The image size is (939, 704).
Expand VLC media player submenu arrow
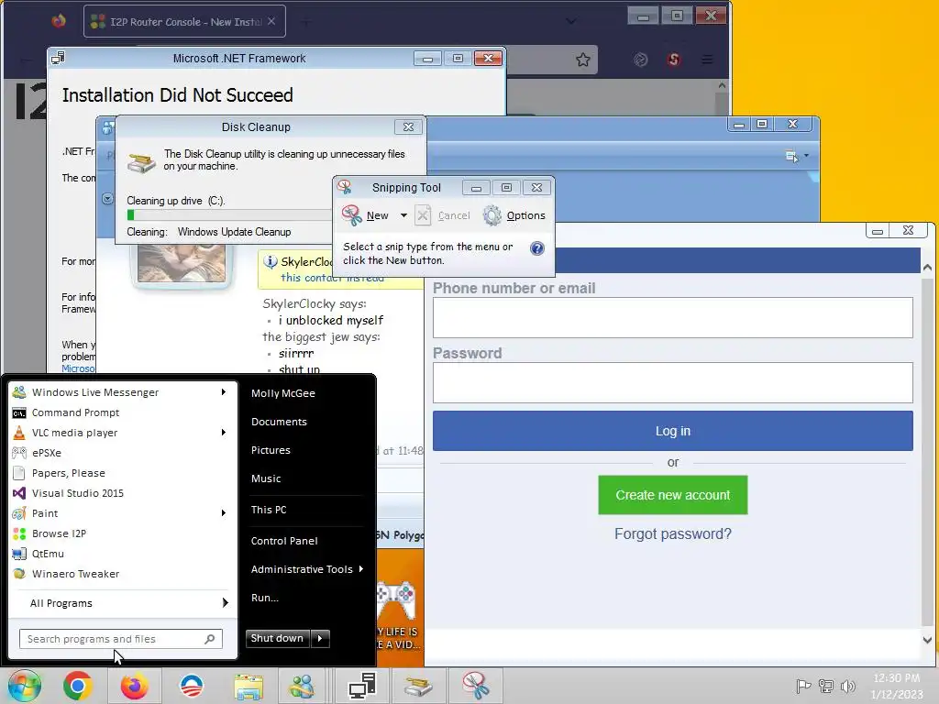point(224,433)
